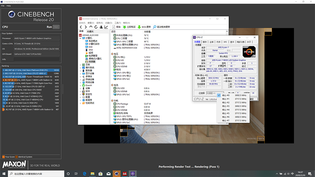This screenshot has width=315, height=177.
Task: Expand the DirectX tree node
Action: point(80,85)
